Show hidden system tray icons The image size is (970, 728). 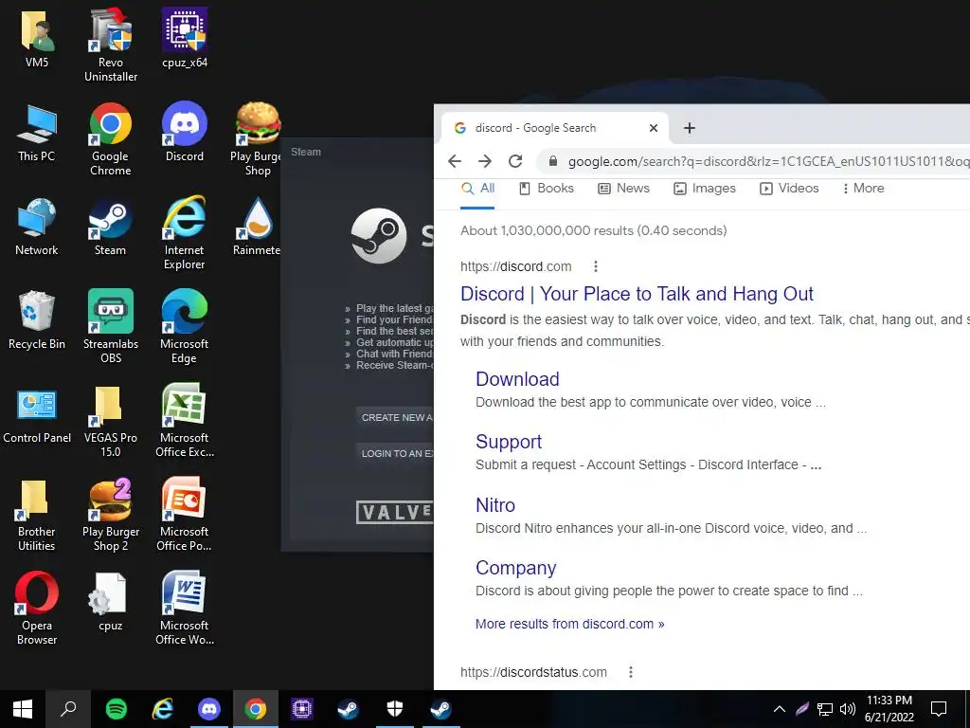[780, 709]
